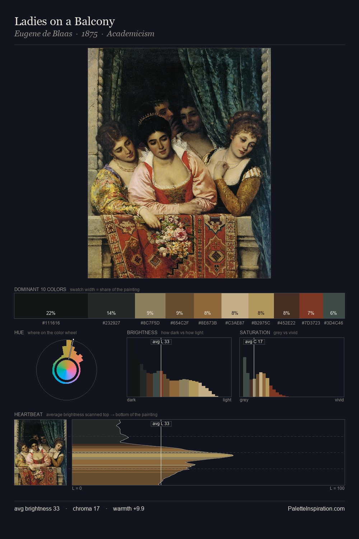Click the heartbeat 'average brightness scanned' caption

102,415
